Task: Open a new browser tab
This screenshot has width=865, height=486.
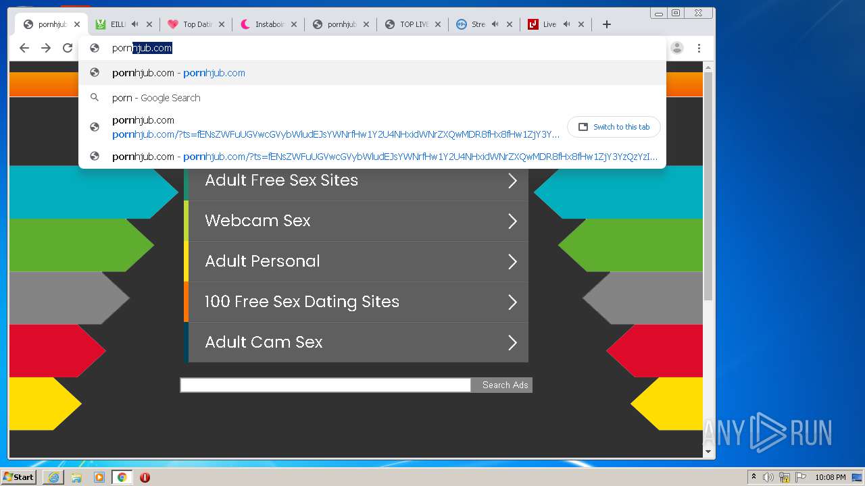Action: coord(607,24)
